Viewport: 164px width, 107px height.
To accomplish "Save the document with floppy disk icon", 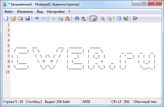I will (x=28, y=18).
